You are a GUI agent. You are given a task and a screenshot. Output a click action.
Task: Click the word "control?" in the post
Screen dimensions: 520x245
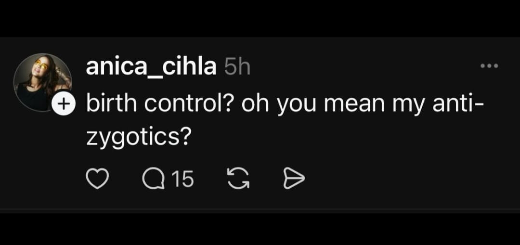tap(190, 105)
